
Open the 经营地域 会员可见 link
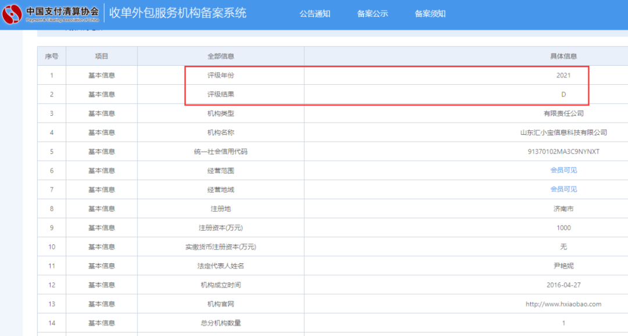point(563,189)
